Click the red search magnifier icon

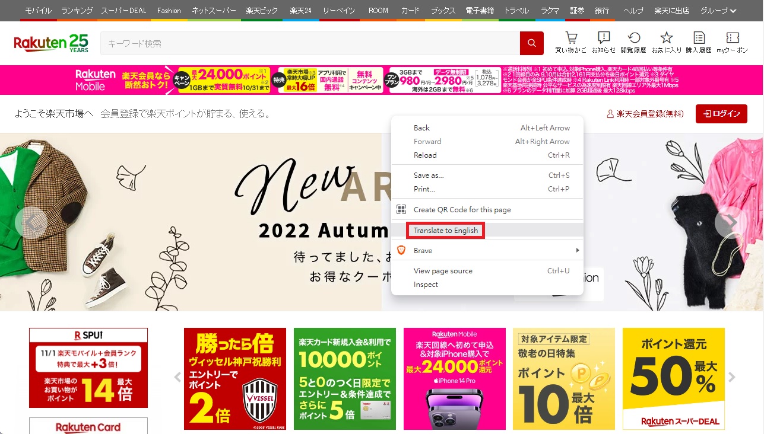[x=531, y=43]
